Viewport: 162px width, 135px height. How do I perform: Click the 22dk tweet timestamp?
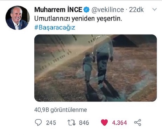136,10
